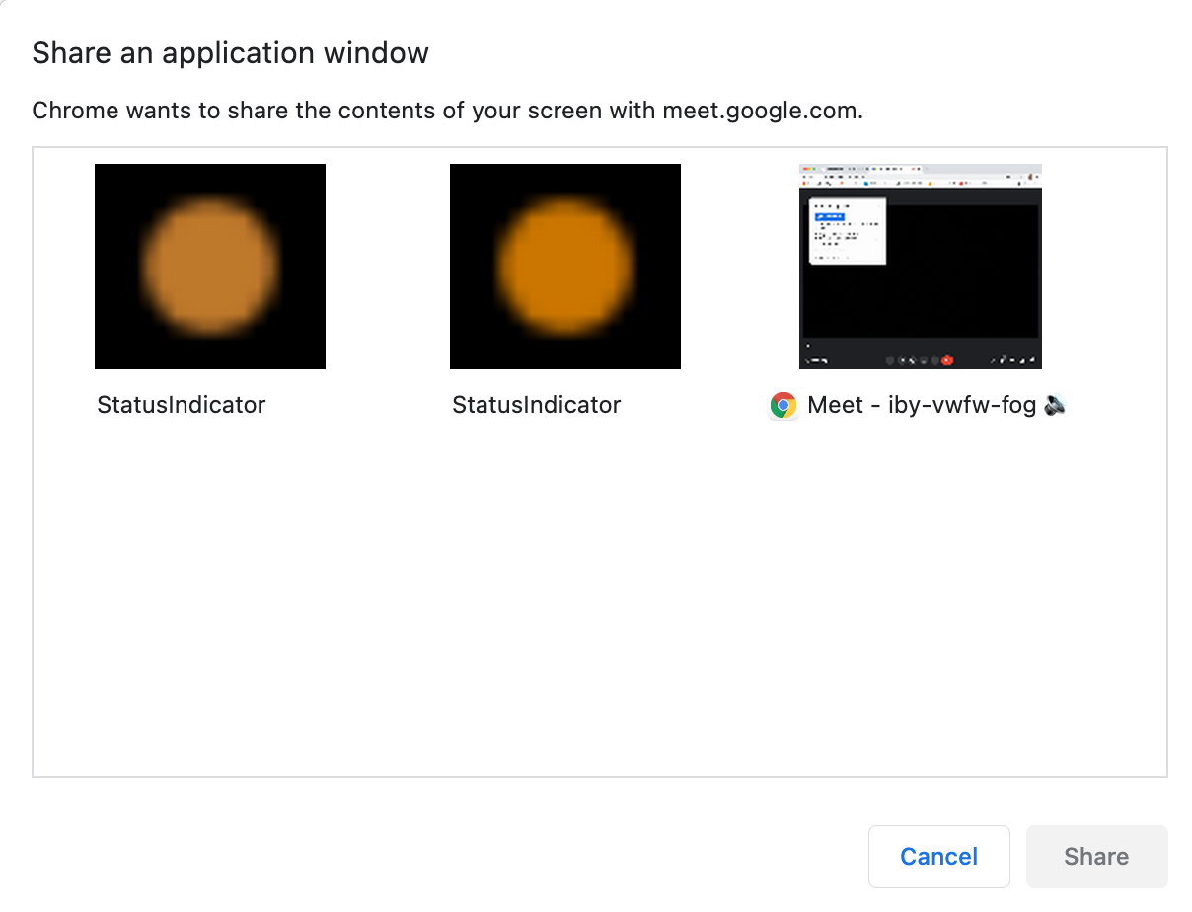1192x912 pixels.
Task: Click the Share button
Action: 1097,857
